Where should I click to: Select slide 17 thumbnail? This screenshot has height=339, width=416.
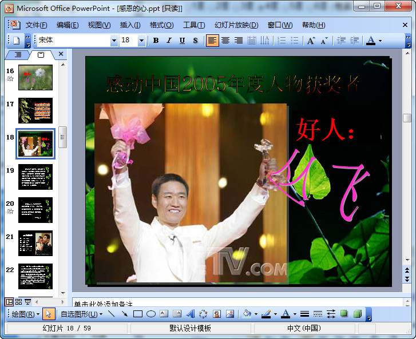pos(35,110)
